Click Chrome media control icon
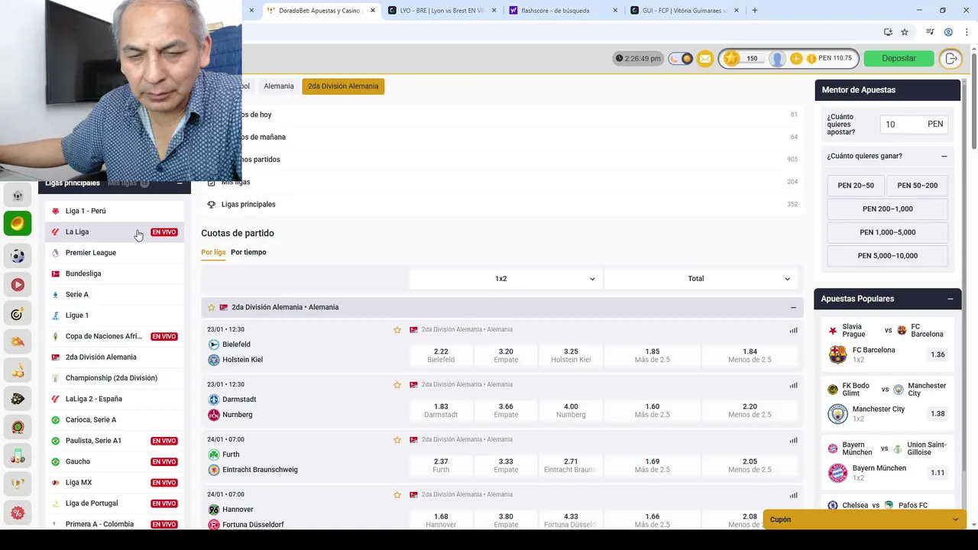Screen dimensions: 978x550 tap(930, 32)
